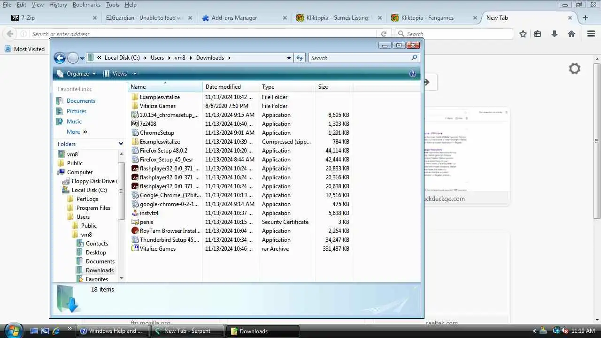Expand Downloads breadcrumb arrow
This screenshot has width=601, height=338.
click(229, 58)
